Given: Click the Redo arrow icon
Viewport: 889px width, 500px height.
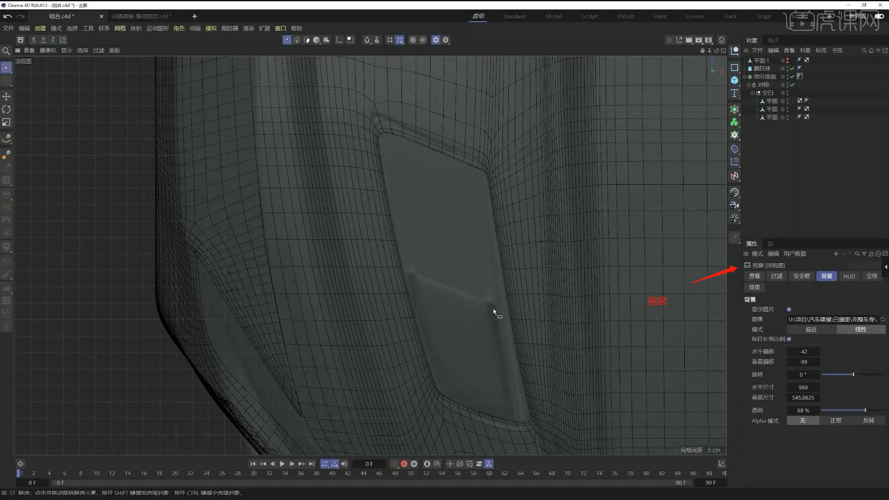Looking at the screenshot, I should coord(20,16).
